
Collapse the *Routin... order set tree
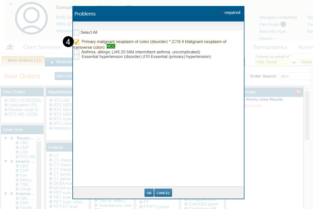coord(6,138)
